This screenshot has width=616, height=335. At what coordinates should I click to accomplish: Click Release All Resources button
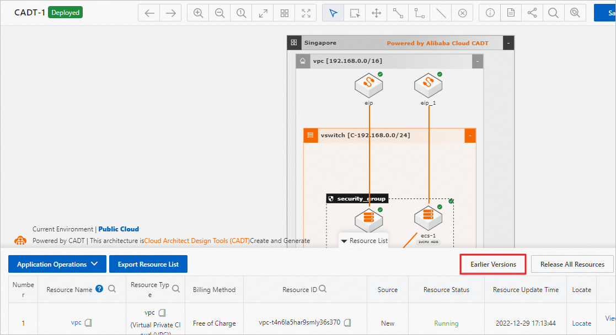click(572, 264)
